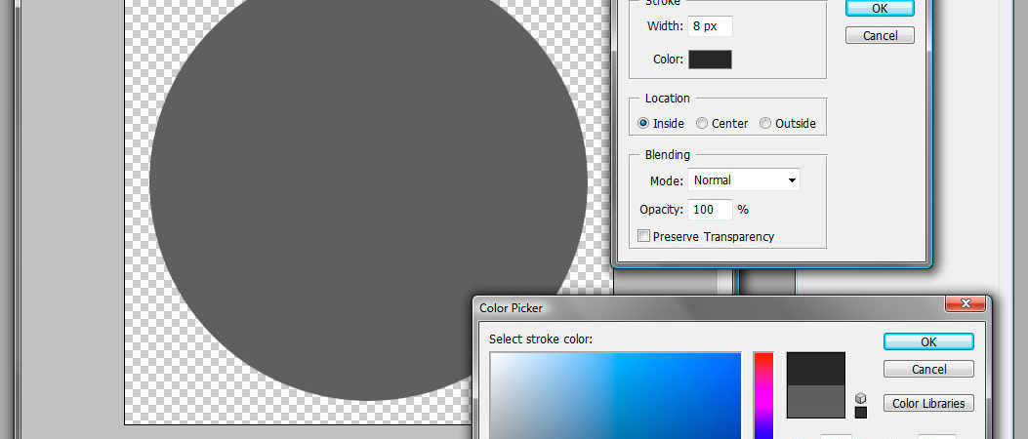Select the Outside location option
1028x439 pixels.
[788, 123]
